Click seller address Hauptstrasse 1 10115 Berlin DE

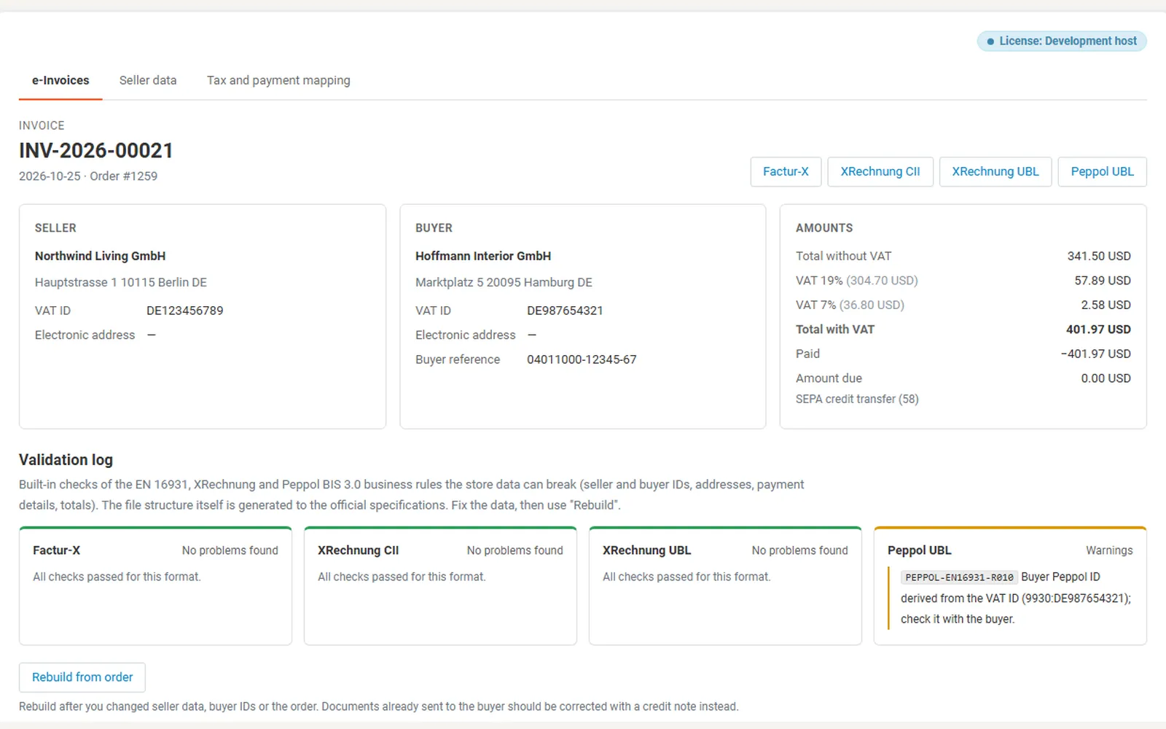coord(121,282)
